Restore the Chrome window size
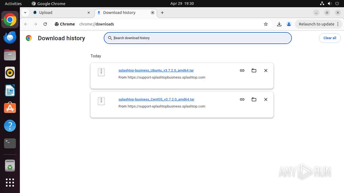The image size is (344, 193). point(327,13)
